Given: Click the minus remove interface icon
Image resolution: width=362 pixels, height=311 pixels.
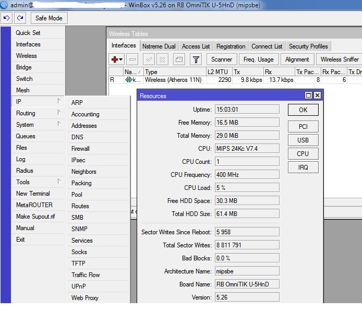Looking at the screenshot, I should click(132, 59).
